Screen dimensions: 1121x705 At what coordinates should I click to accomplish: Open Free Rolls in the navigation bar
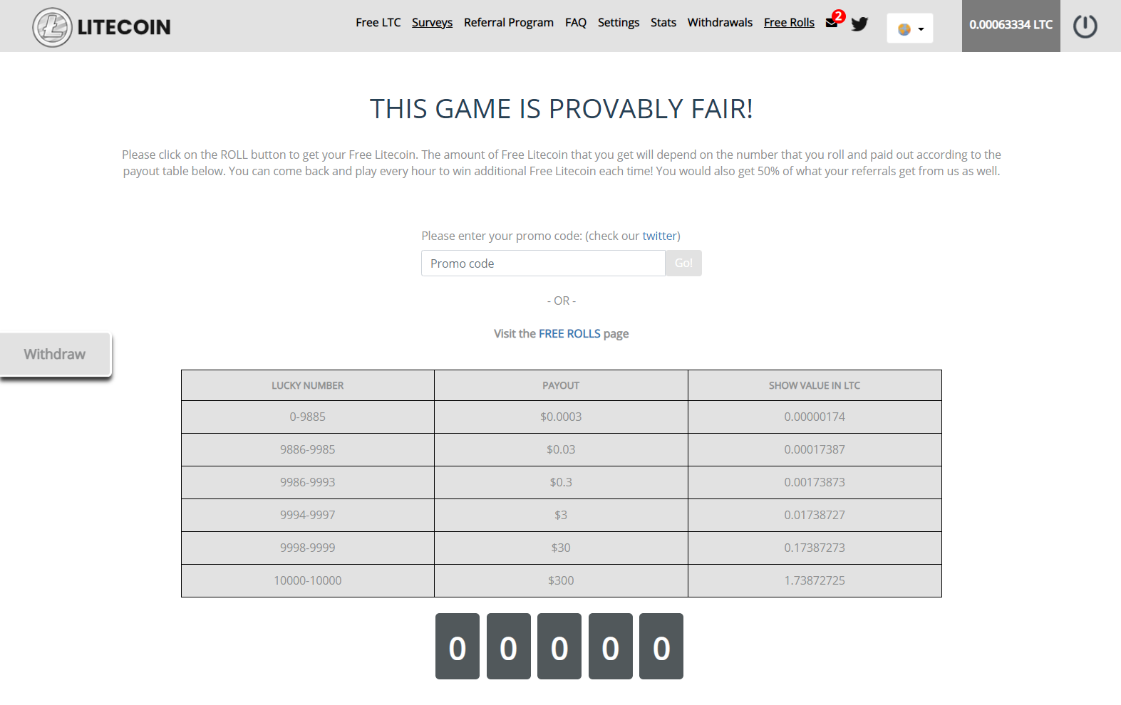click(x=789, y=22)
